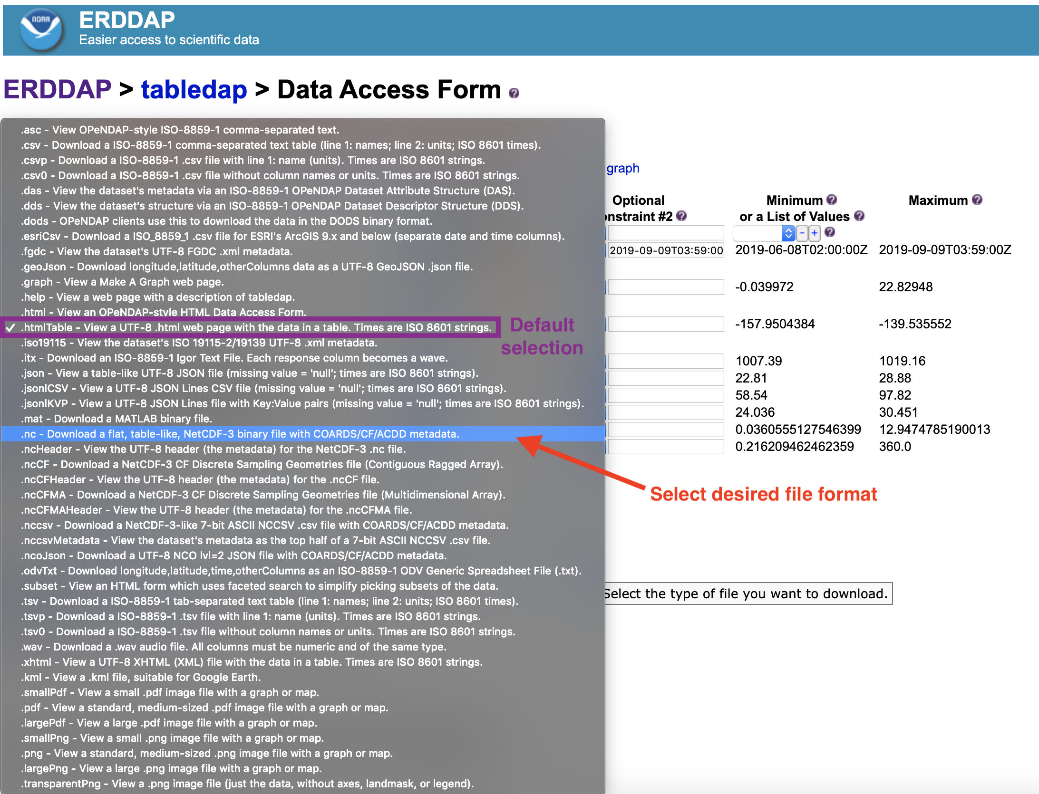Viewport: 1039px width, 794px height.
Task: Click help icon beside 'or a List of Values'
Action: 859,216
